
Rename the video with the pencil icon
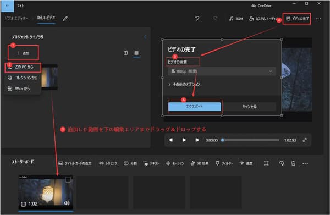tap(65, 19)
